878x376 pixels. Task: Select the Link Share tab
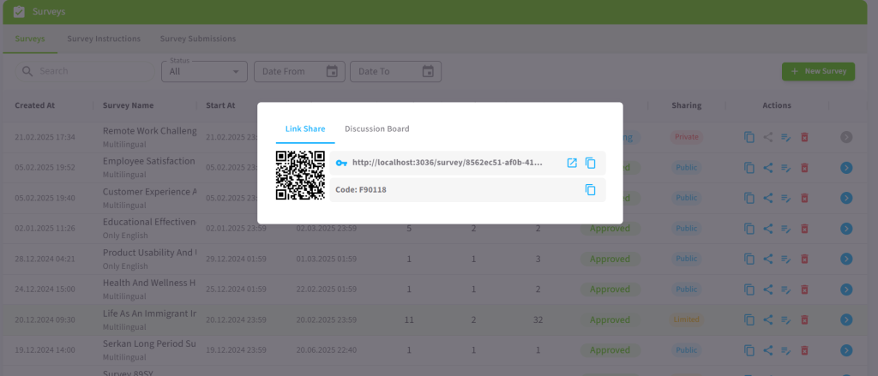pos(305,128)
